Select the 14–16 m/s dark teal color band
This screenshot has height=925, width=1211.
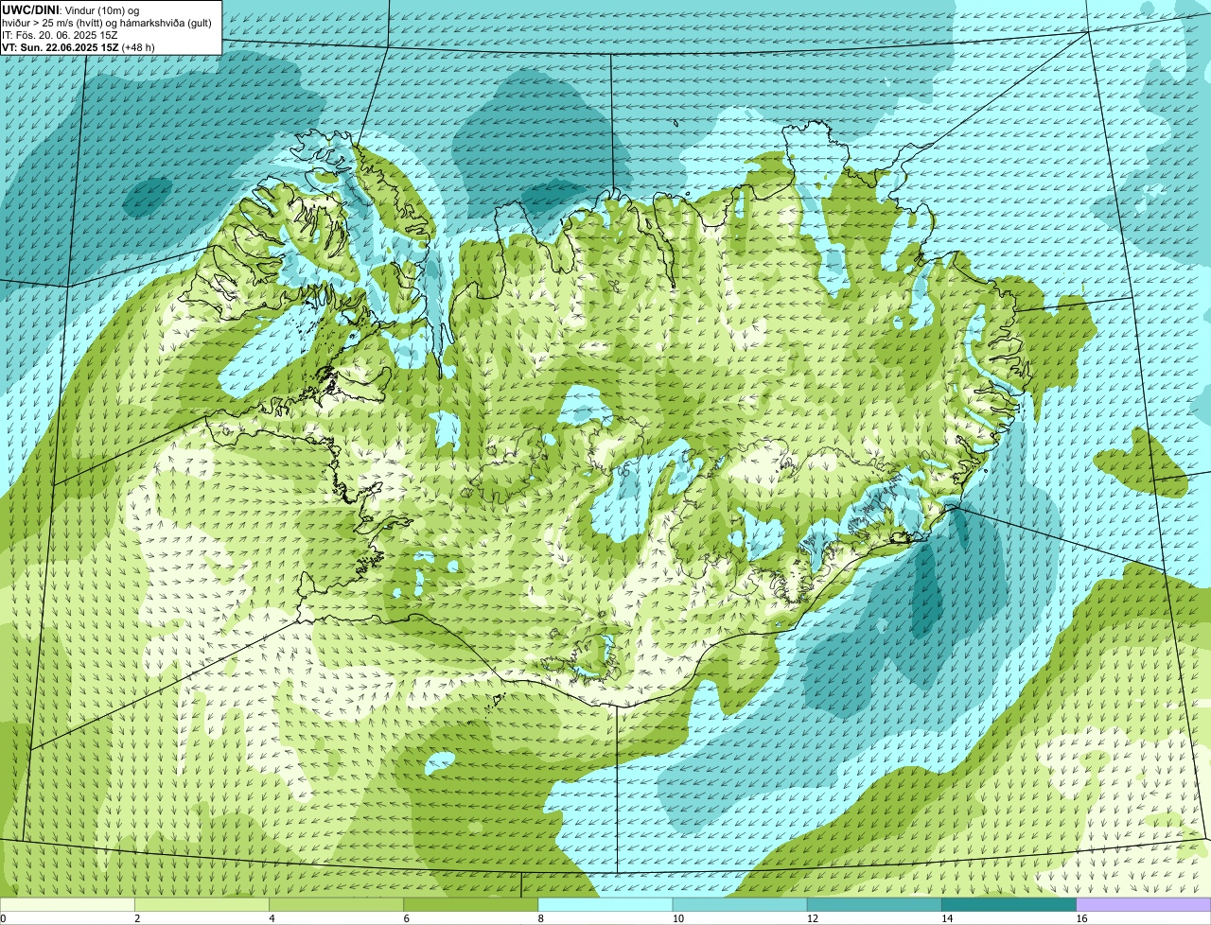tap(1009, 904)
